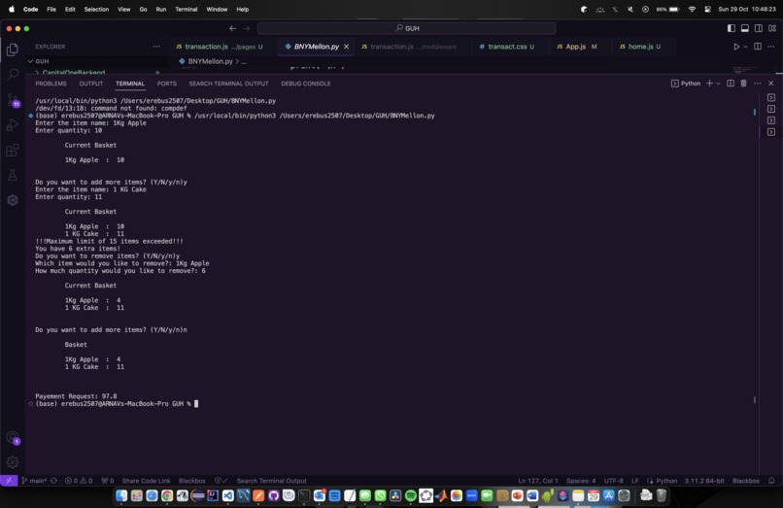The height and width of the screenshot is (508, 783).
Task: Click Search Terminal Output in status bar
Action: click(272, 481)
